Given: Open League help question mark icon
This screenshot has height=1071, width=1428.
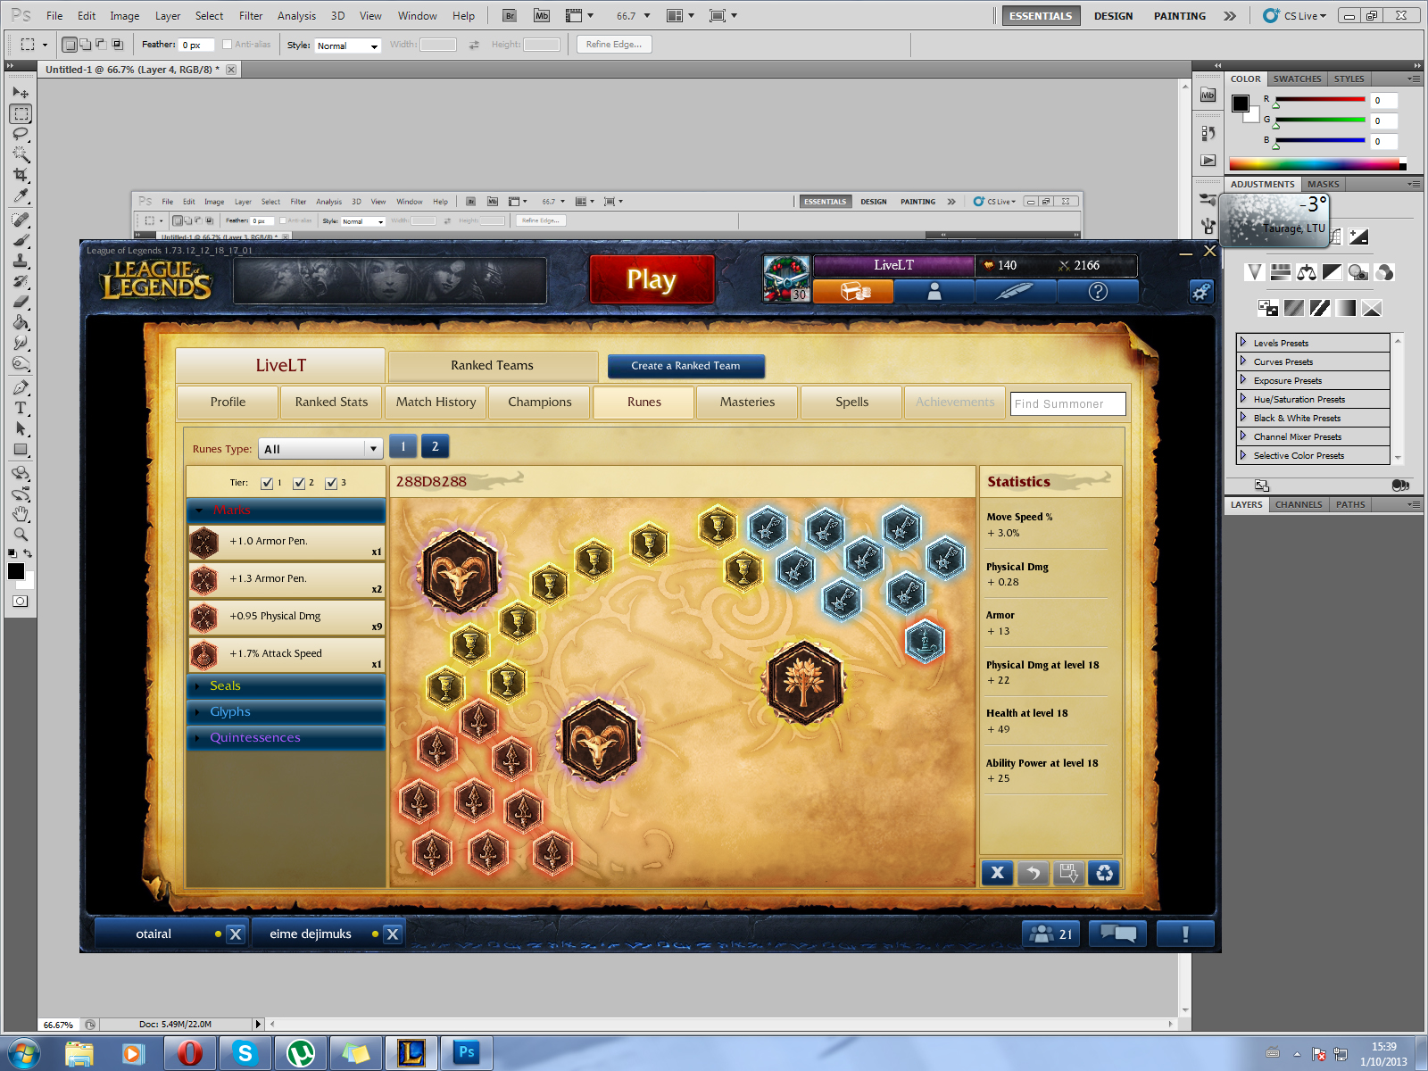Looking at the screenshot, I should (1098, 291).
